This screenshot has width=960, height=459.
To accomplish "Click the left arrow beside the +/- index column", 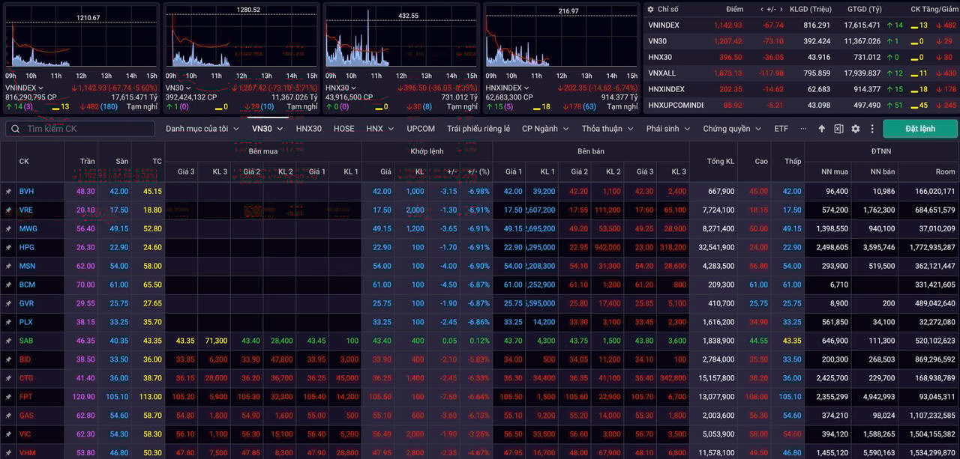I will pos(761,9).
